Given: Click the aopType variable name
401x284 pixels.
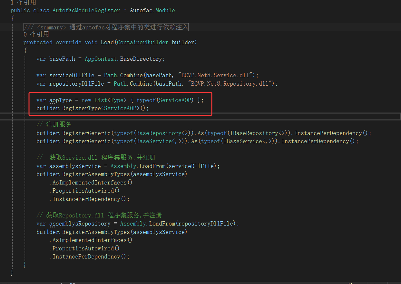Looking at the screenshot, I should 61,100.
